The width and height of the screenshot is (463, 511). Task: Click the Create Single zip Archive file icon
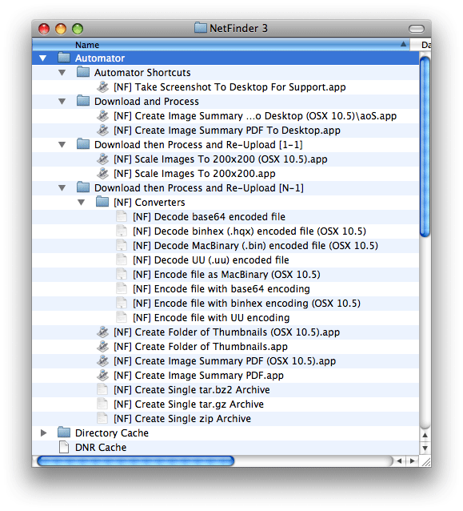coord(102,418)
